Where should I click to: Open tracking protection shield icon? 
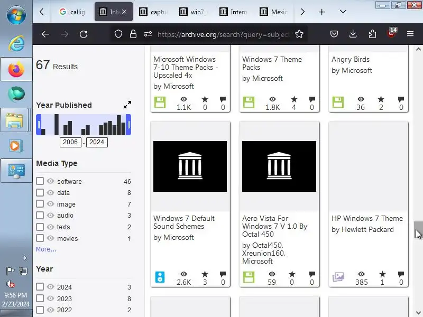(118, 34)
